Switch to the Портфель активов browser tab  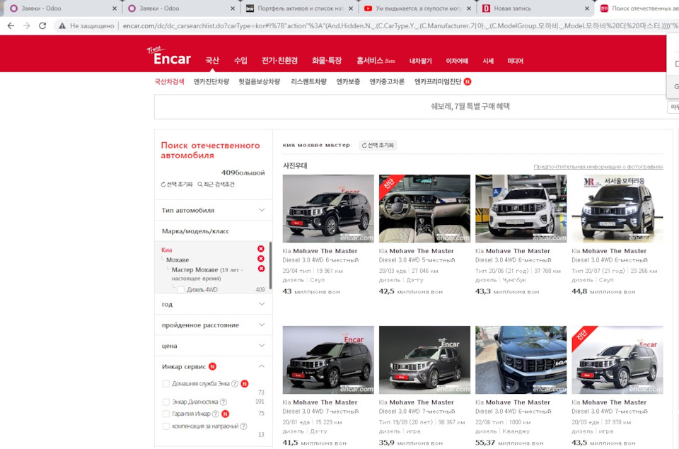point(298,8)
